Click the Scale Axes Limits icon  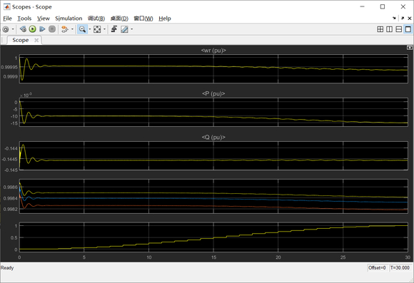coord(97,29)
